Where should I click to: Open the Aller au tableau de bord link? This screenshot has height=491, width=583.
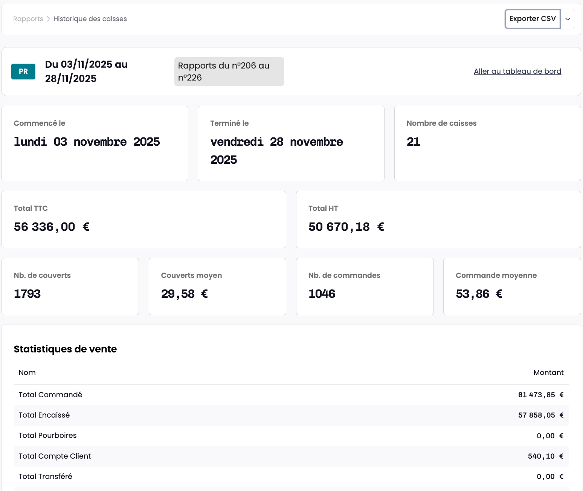coord(517,71)
